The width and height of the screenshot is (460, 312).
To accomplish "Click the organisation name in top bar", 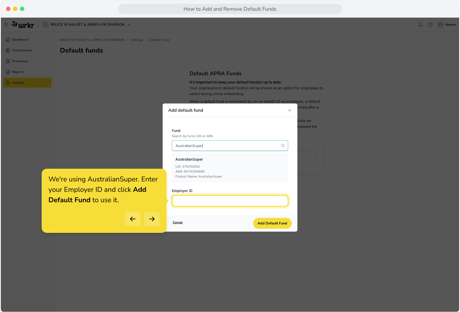I will coord(88,25).
